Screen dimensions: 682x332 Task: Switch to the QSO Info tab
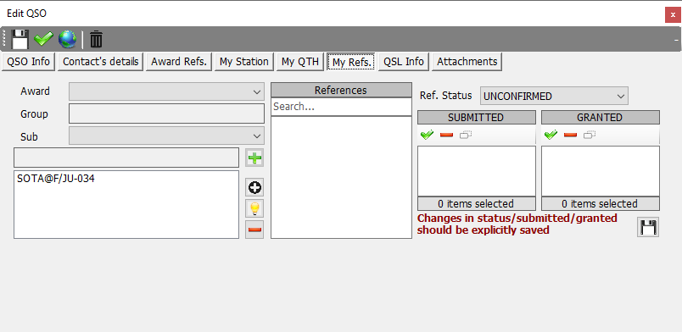28,62
